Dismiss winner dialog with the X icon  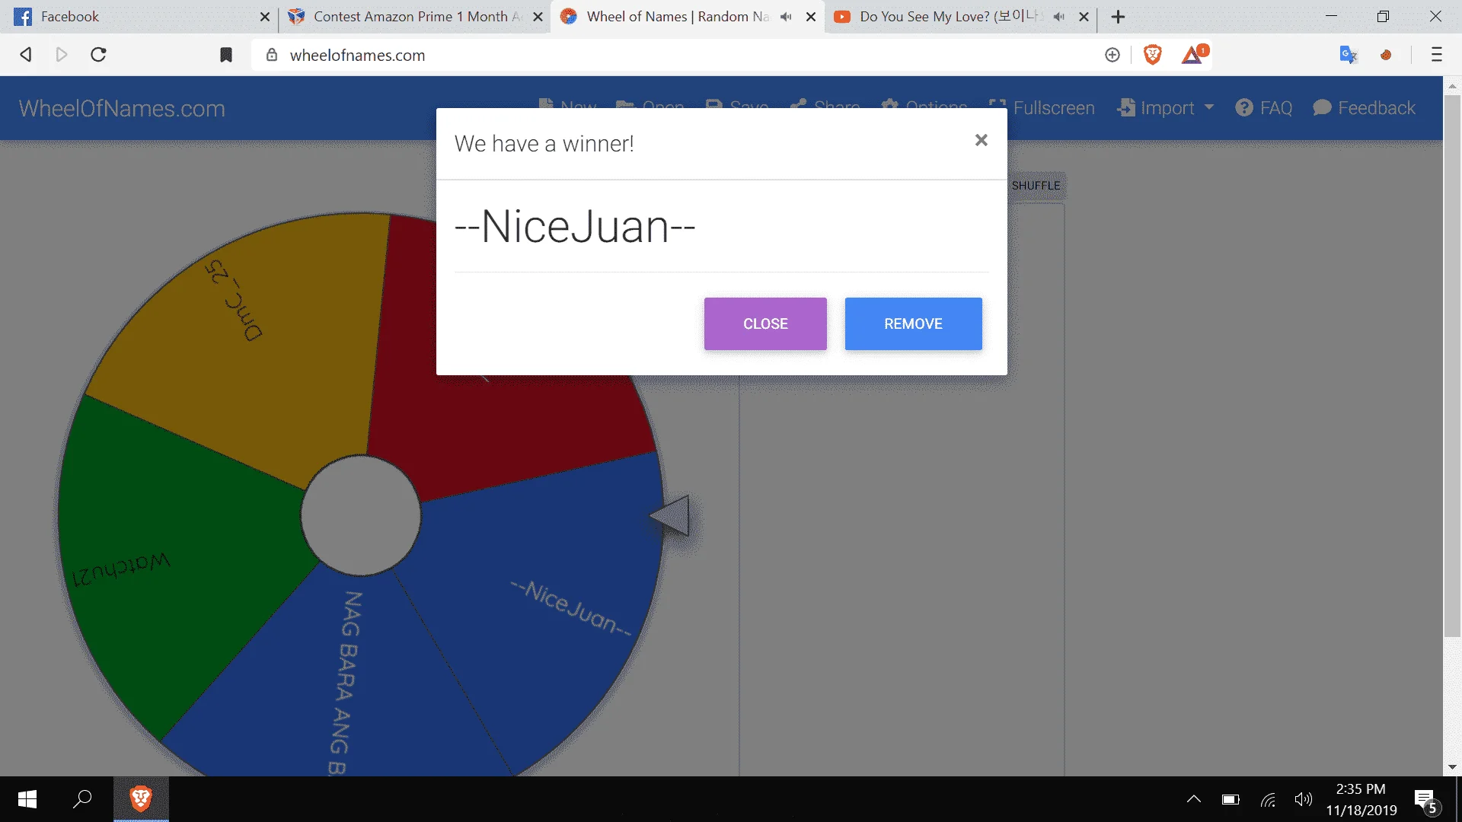pos(982,140)
